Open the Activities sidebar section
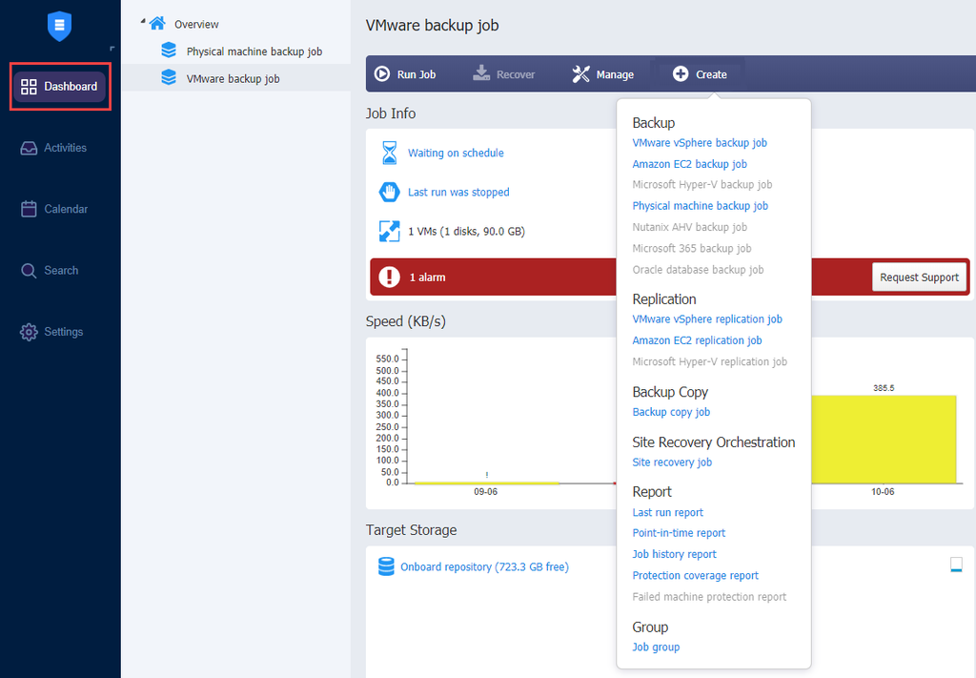Viewport: 976px width, 678px height. 53,148
